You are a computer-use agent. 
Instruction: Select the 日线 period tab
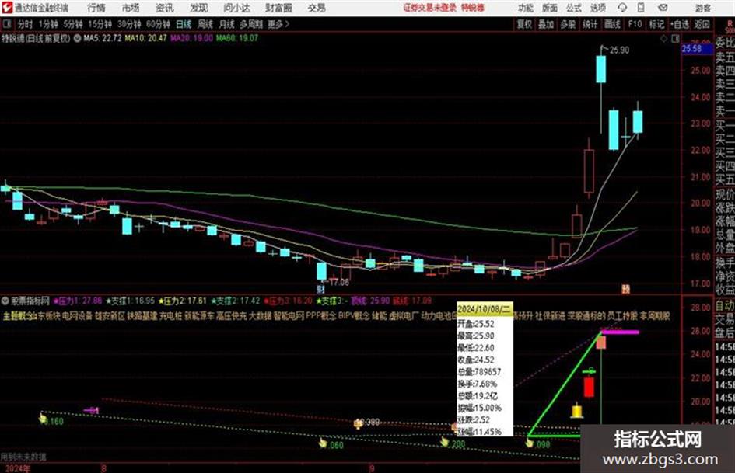tap(184, 24)
